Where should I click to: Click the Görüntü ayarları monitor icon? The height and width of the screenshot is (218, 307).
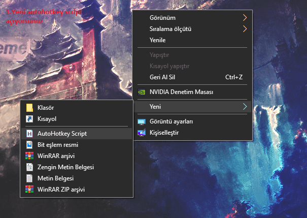coord(142,121)
